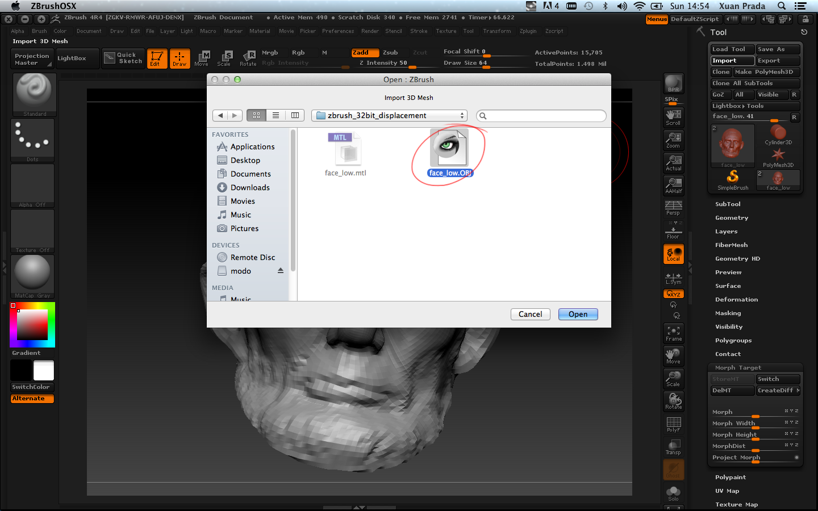Viewport: 818px width, 511px height.
Task: Expand the Deformation section
Action: tap(737, 299)
